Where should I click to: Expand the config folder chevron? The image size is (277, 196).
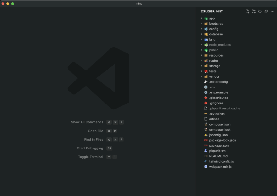201,29
